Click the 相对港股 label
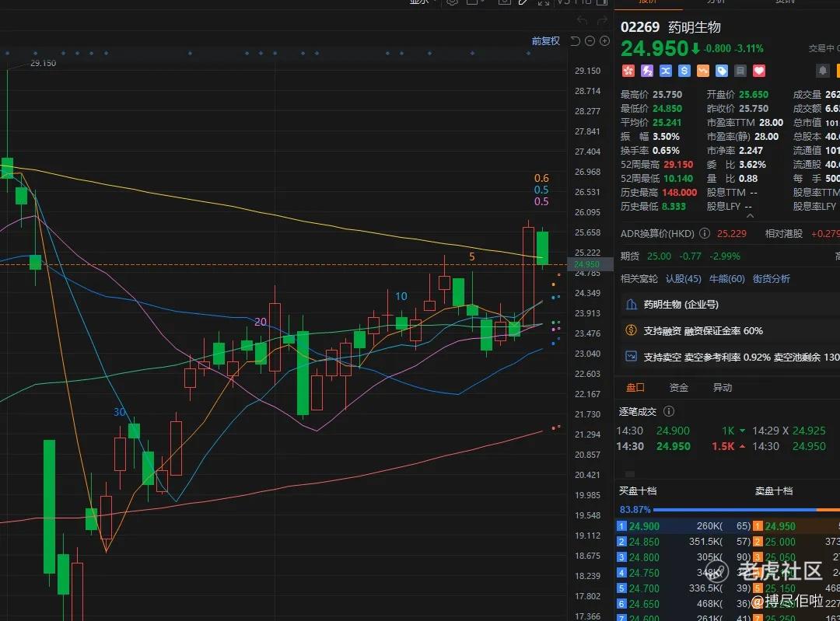840x621 pixels. coord(784,233)
